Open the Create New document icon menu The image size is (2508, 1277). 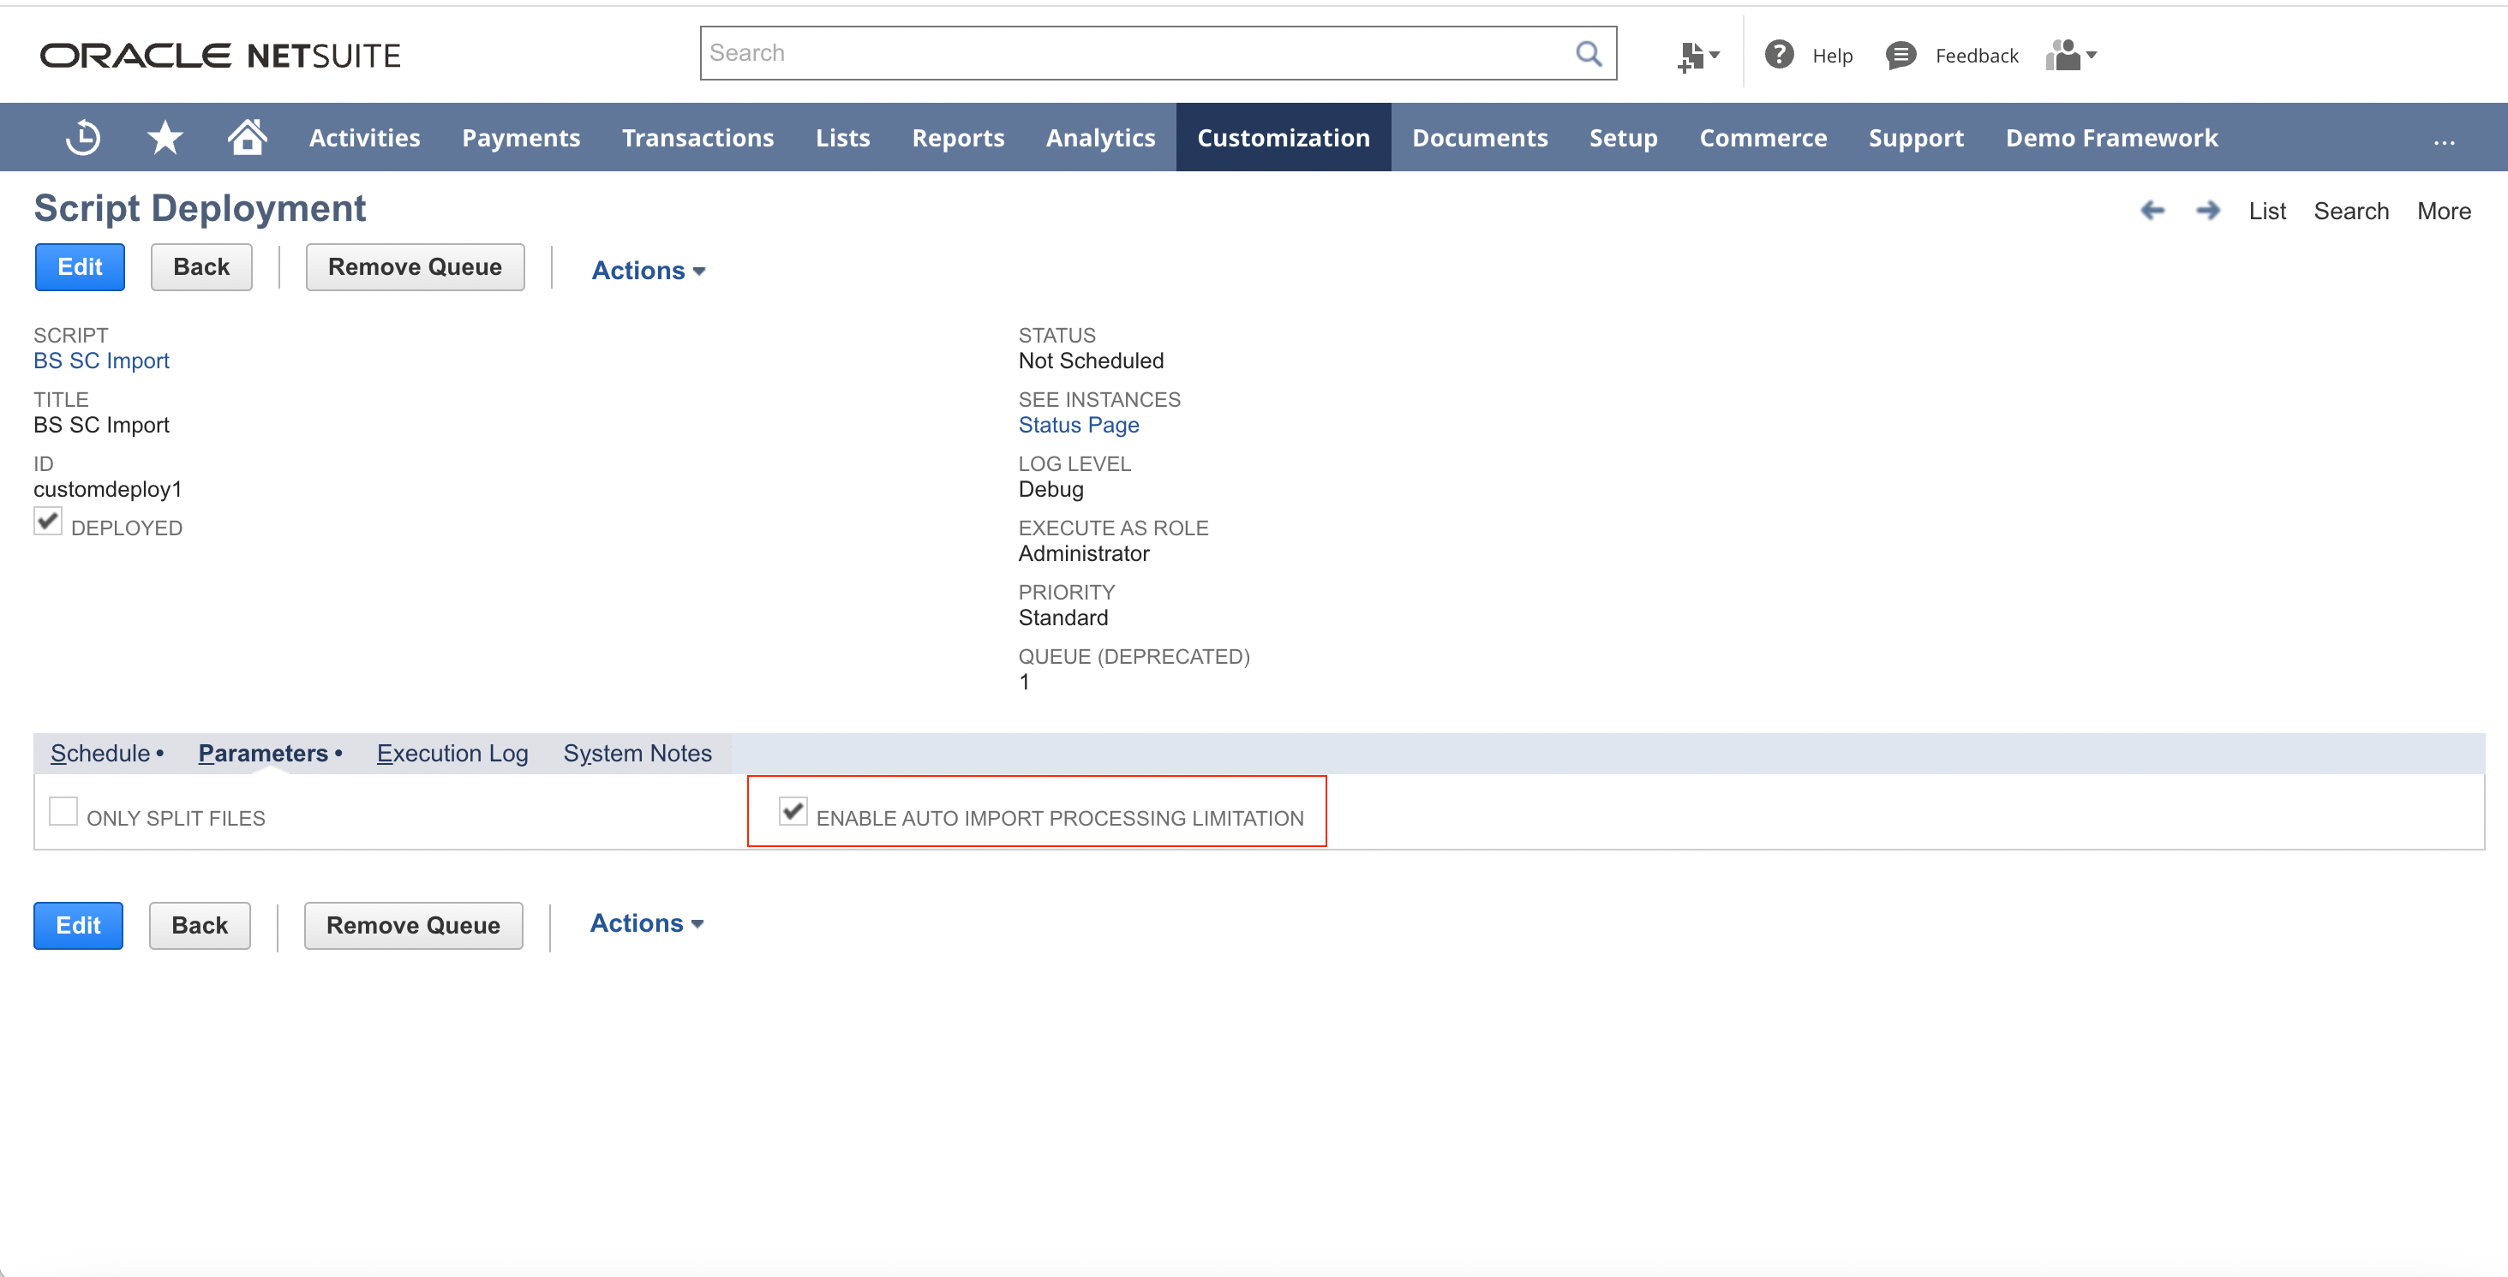pos(1698,56)
